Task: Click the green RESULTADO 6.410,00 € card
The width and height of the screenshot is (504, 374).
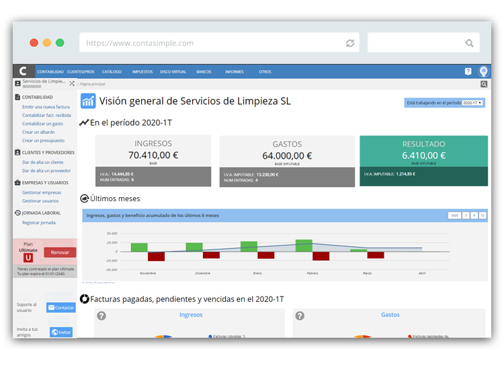Action: pos(423,161)
